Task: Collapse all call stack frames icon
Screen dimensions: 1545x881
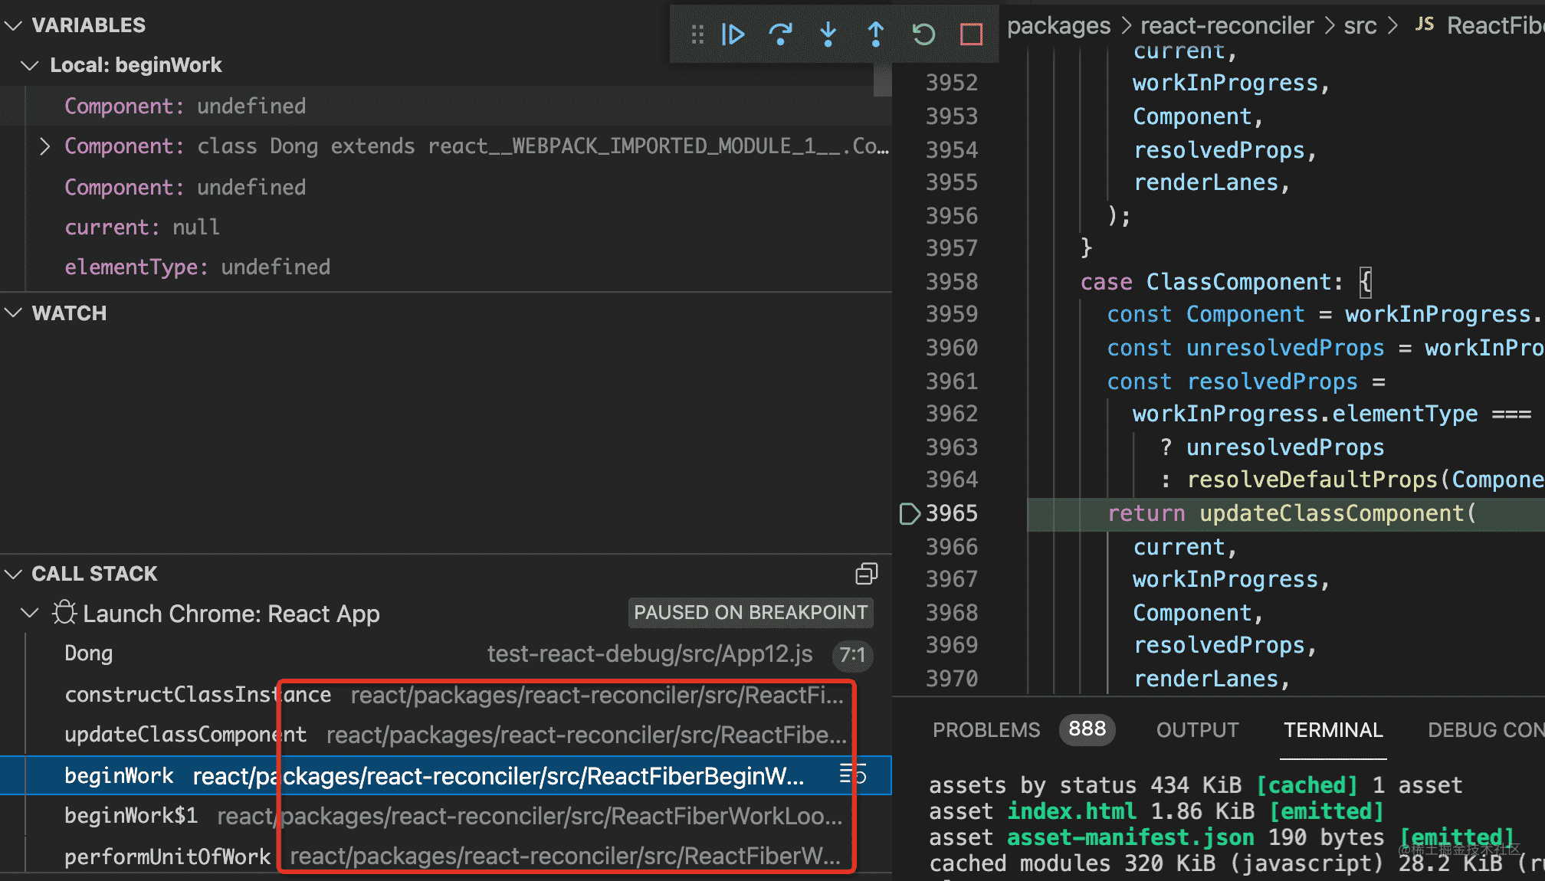Action: (x=866, y=574)
